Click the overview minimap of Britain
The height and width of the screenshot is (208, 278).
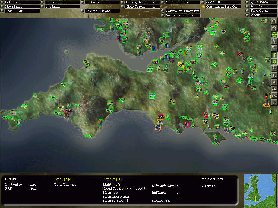[260, 191]
